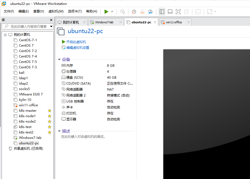The image size is (250, 179).
Task: Click the first 网络适配器 NAT row
Action: pos(98,89)
